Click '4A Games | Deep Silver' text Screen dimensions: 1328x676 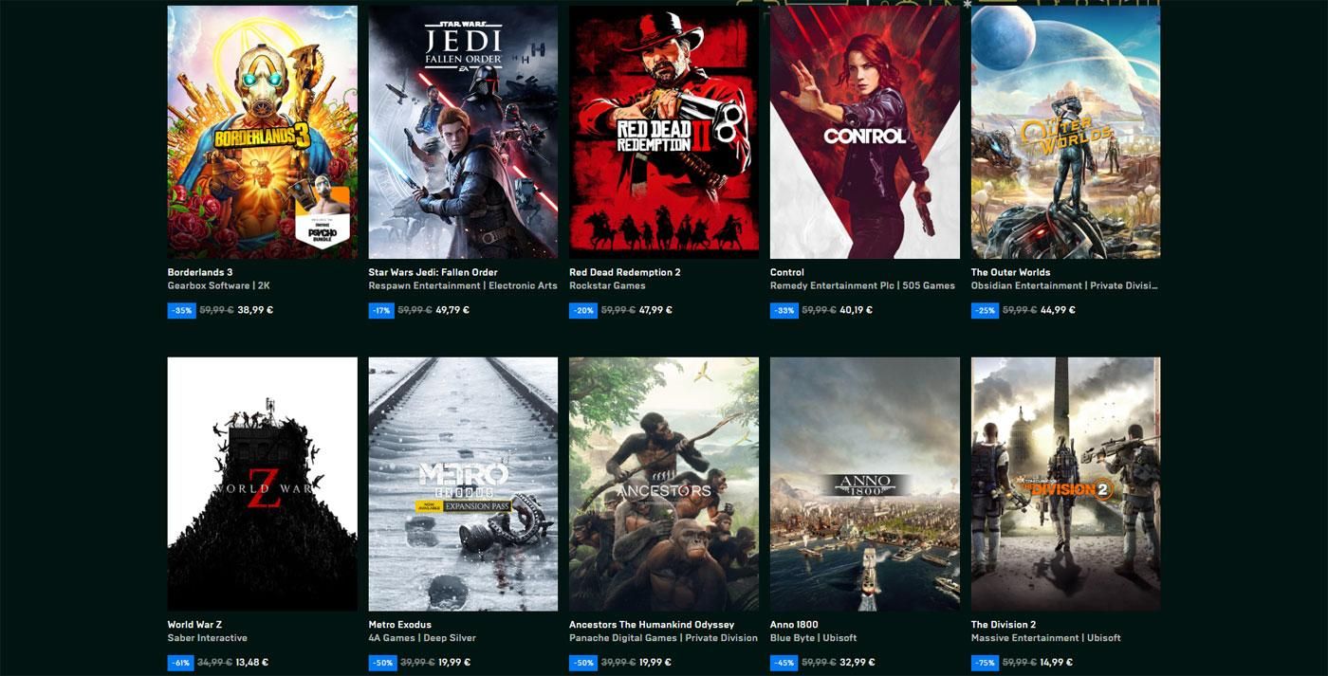click(422, 638)
